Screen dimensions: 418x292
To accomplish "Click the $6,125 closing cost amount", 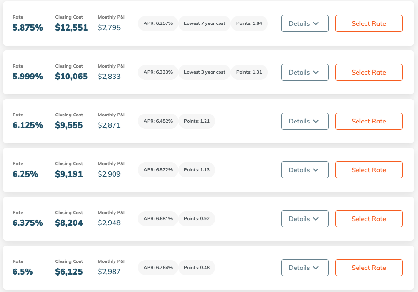I will [x=69, y=272].
